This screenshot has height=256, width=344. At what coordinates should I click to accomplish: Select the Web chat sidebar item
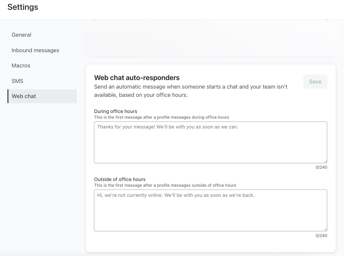(24, 96)
